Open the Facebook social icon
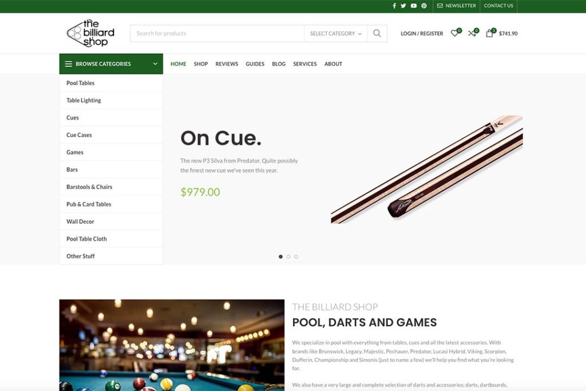 (394, 6)
